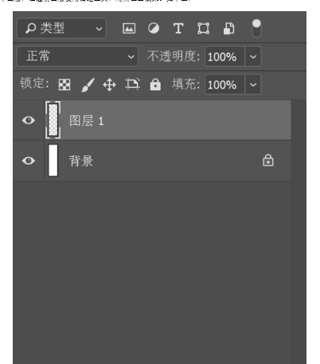
Task: Click the opacity 100% value field
Action: [224, 57]
